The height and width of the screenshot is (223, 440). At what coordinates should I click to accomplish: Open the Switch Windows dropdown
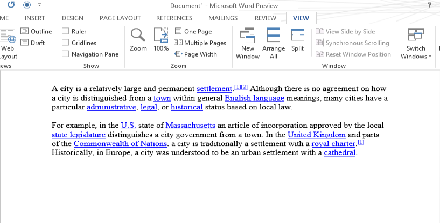click(416, 44)
